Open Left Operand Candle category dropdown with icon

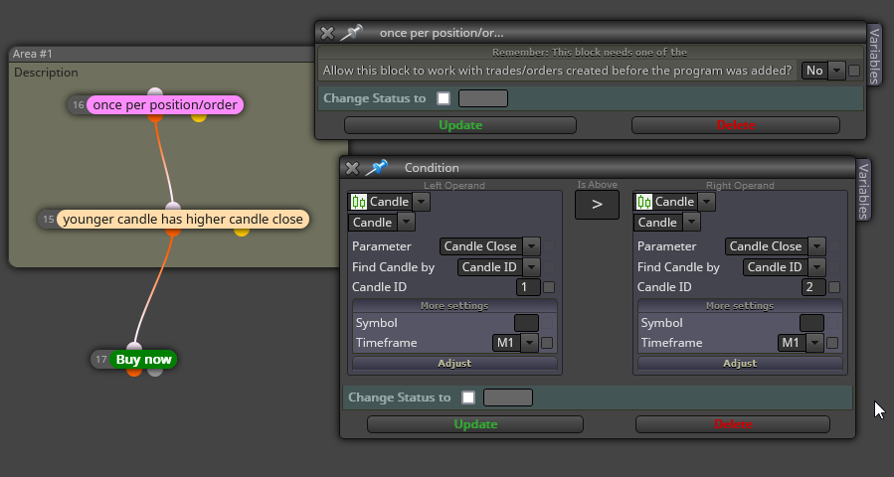pos(389,202)
